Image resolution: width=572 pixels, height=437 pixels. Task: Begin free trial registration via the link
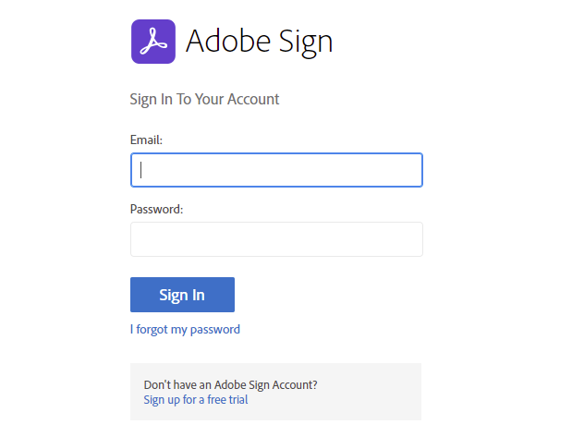coord(196,400)
